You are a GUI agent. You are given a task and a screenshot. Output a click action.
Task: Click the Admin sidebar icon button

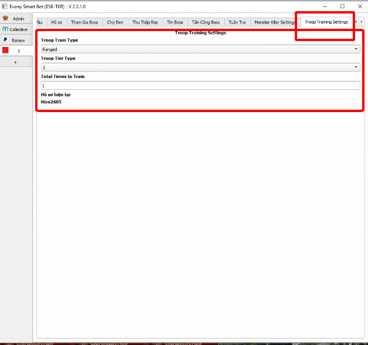16,18
